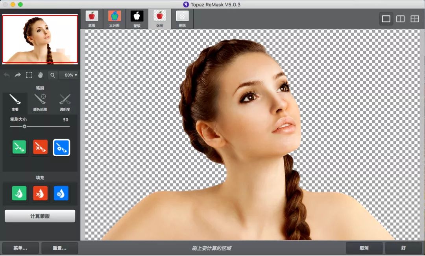Viewport: 425px width, 256px height.
Task: Click the 笔刷大小 brush size slider handle
Action: [x=24, y=126]
